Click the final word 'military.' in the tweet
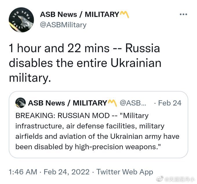The image size is (197, 184). click(x=30, y=78)
